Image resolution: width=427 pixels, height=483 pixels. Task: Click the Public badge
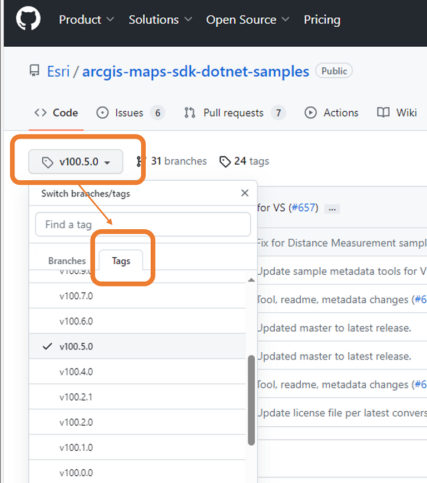point(334,71)
